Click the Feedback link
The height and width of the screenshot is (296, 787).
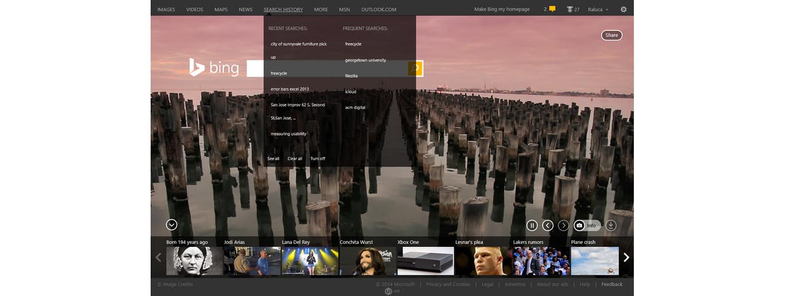612,284
